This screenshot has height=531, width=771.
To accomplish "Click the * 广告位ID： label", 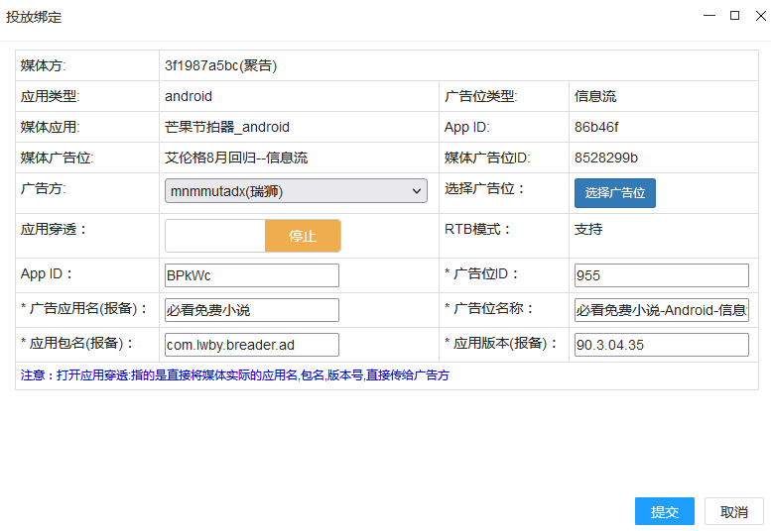I will [x=482, y=273].
